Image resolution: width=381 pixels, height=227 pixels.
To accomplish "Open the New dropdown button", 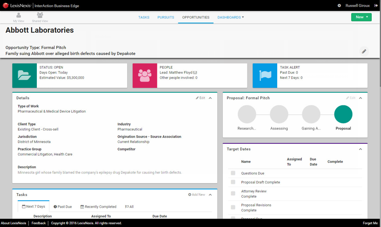I will click(361, 17).
